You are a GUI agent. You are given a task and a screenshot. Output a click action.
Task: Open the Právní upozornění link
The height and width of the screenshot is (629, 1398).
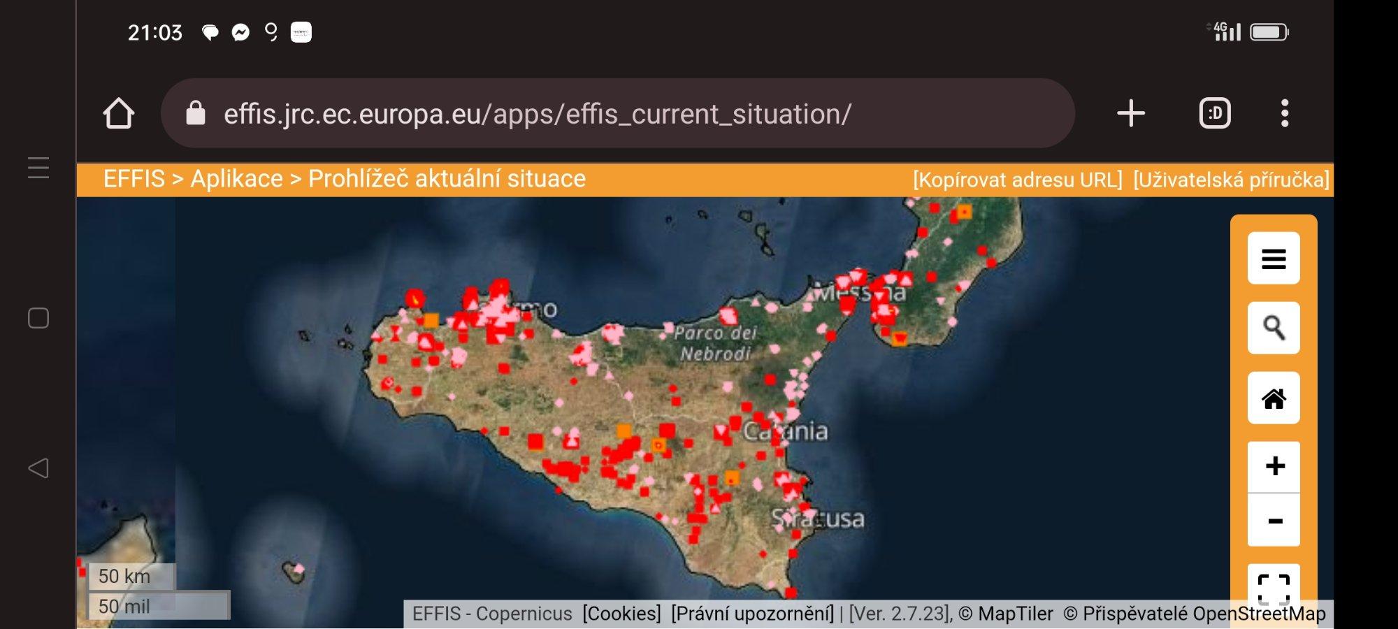(x=753, y=614)
